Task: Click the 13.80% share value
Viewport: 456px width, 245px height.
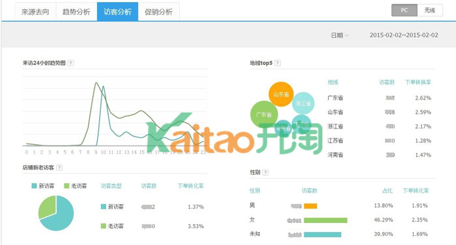Action: 383,205
